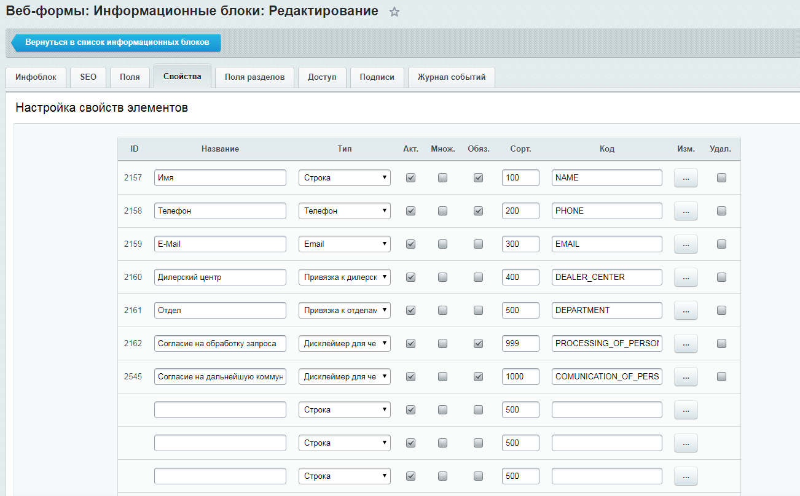Image resolution: width=800 pixels, height=496 pixels.
Task: Open type dropdown for Дилерский центр
Action: click(x=344, y=277)
